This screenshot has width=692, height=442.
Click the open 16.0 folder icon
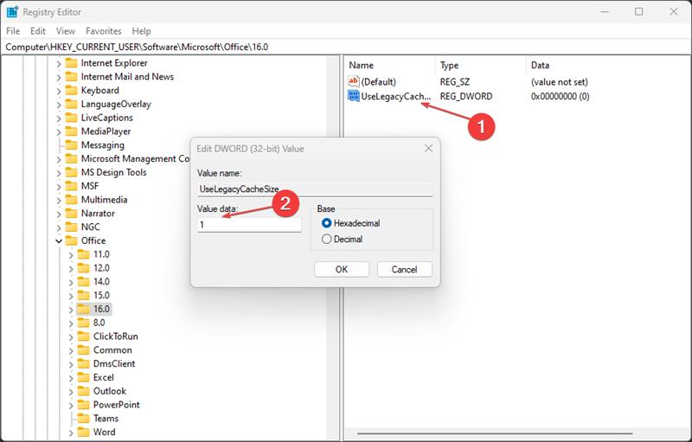click(83, 309)
